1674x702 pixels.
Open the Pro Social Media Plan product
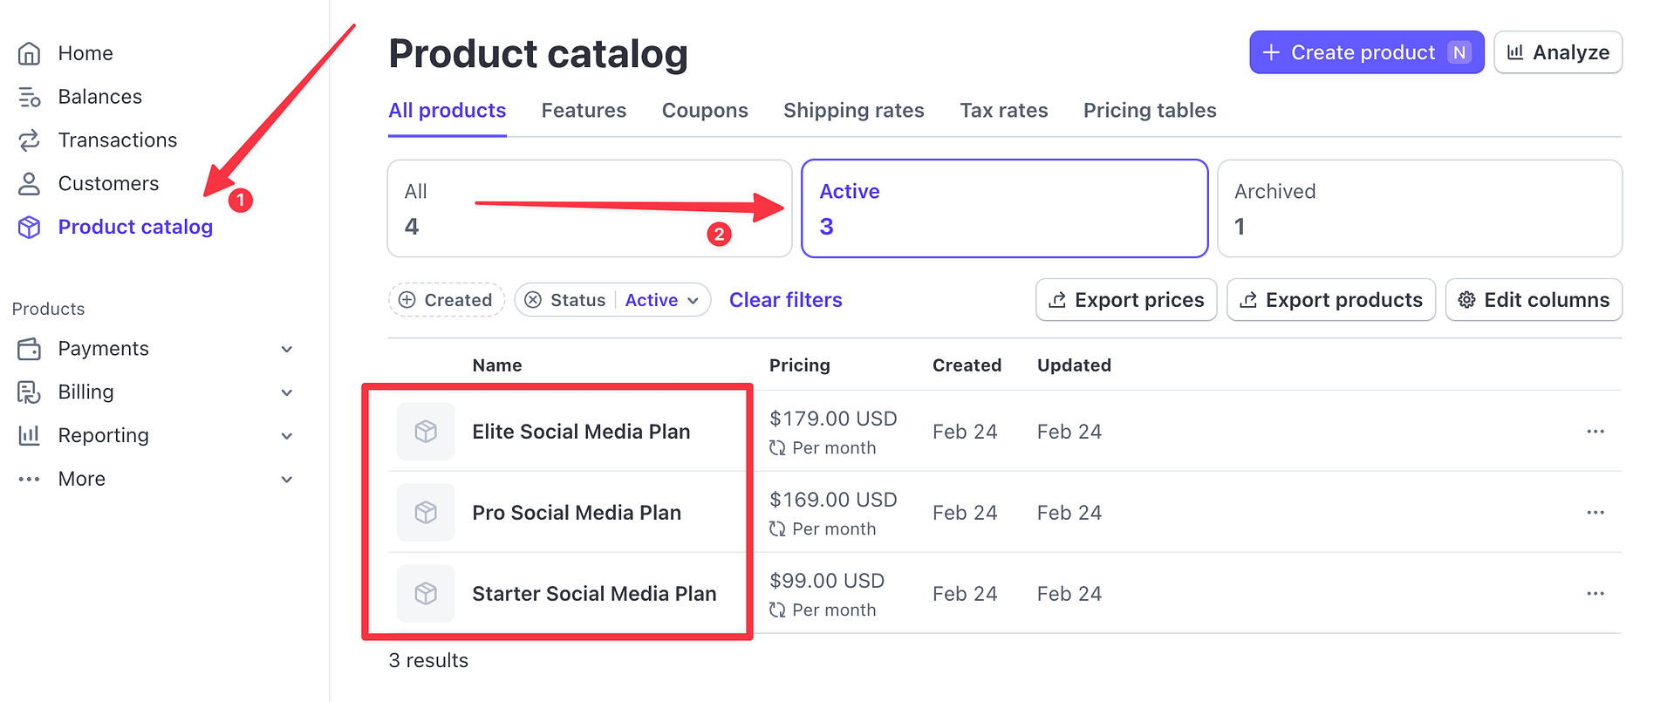[x=577, y=513]
